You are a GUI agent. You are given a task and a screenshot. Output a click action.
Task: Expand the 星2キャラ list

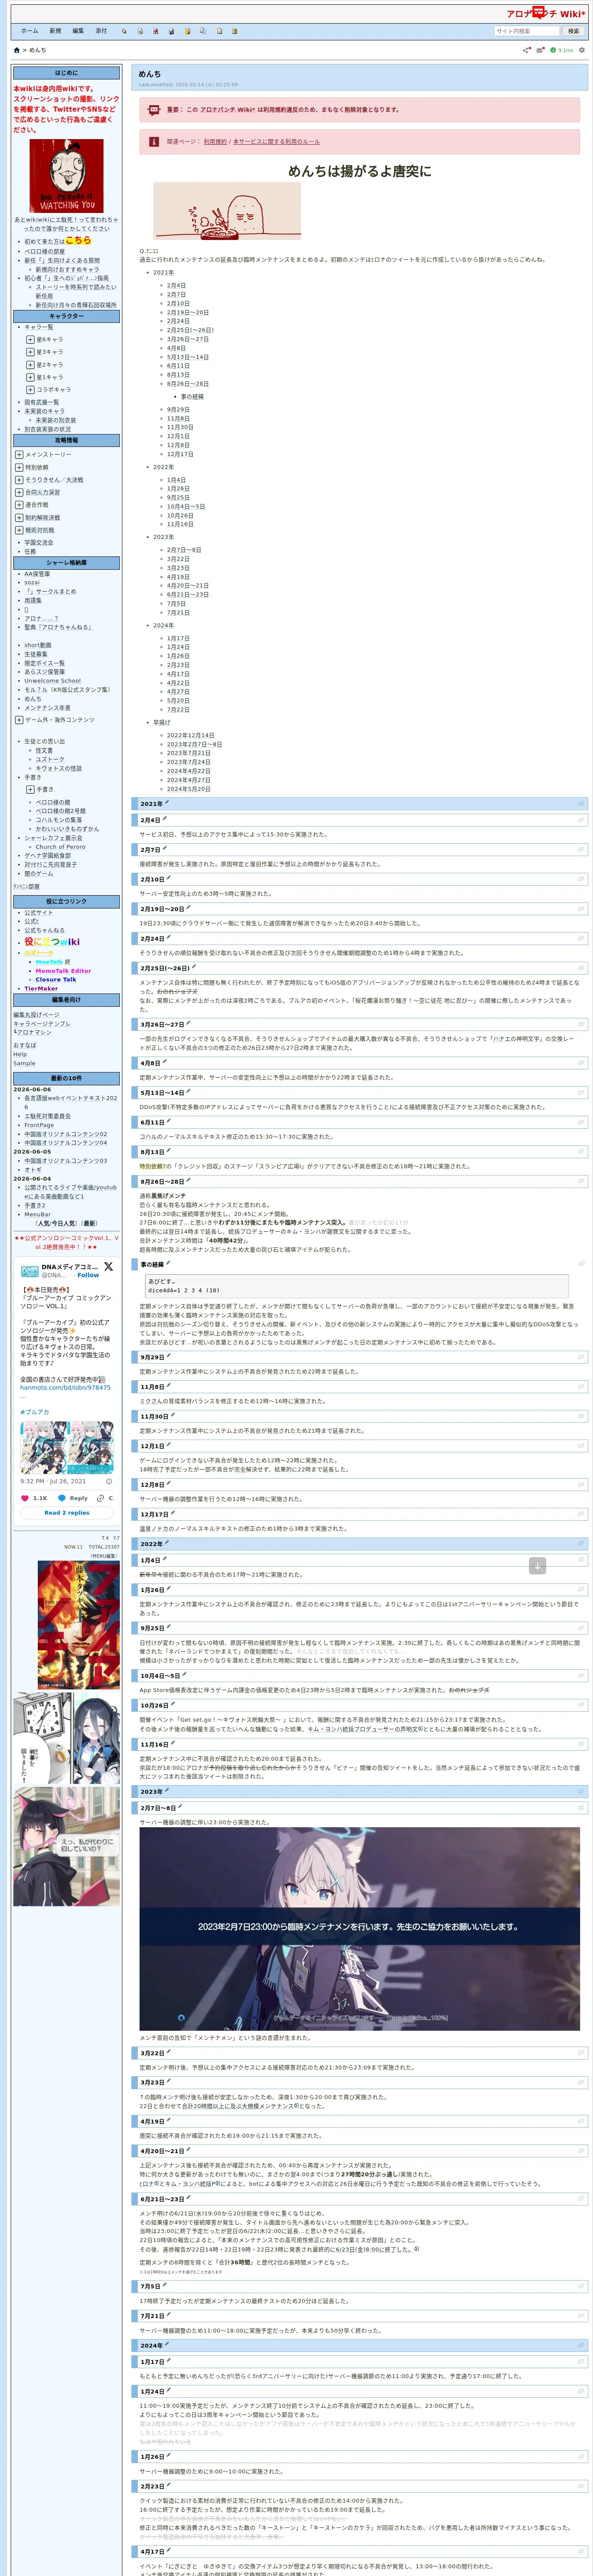[x=30, y=365]
